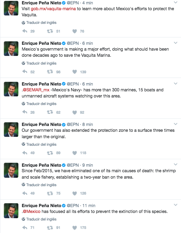Image resolution: width=181 pixels, height=233 pixels.
Task: Open the chevron menu on the 11 min tweet
Action: click(175, 205)
